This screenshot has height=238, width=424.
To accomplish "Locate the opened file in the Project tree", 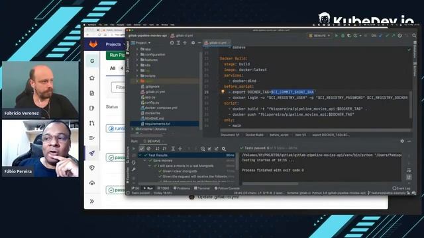I will pos(172,42).
